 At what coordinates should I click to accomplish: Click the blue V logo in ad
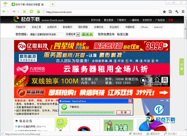159,109
